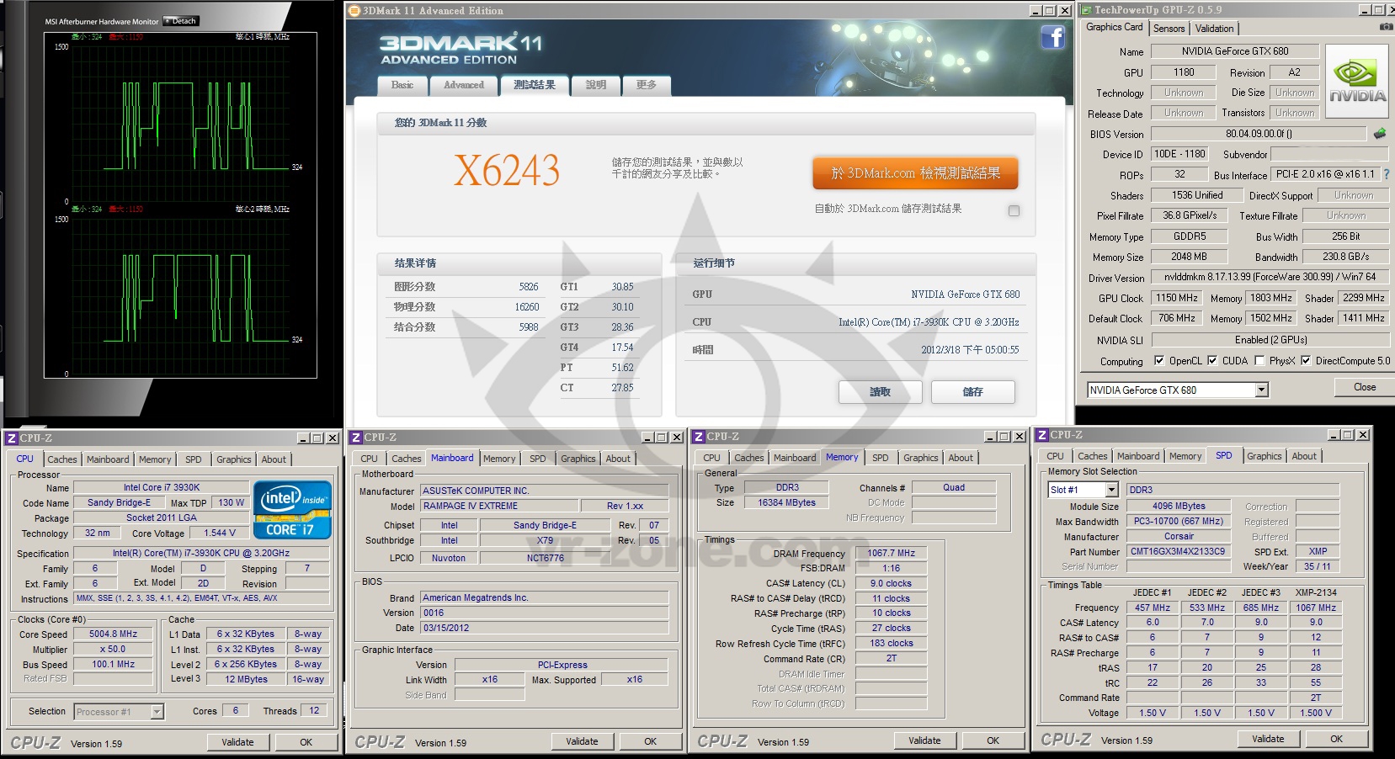Toggle the DirectCompute 5.0 checkbox
1395x759 pixels.
(x=1306, y=361)
